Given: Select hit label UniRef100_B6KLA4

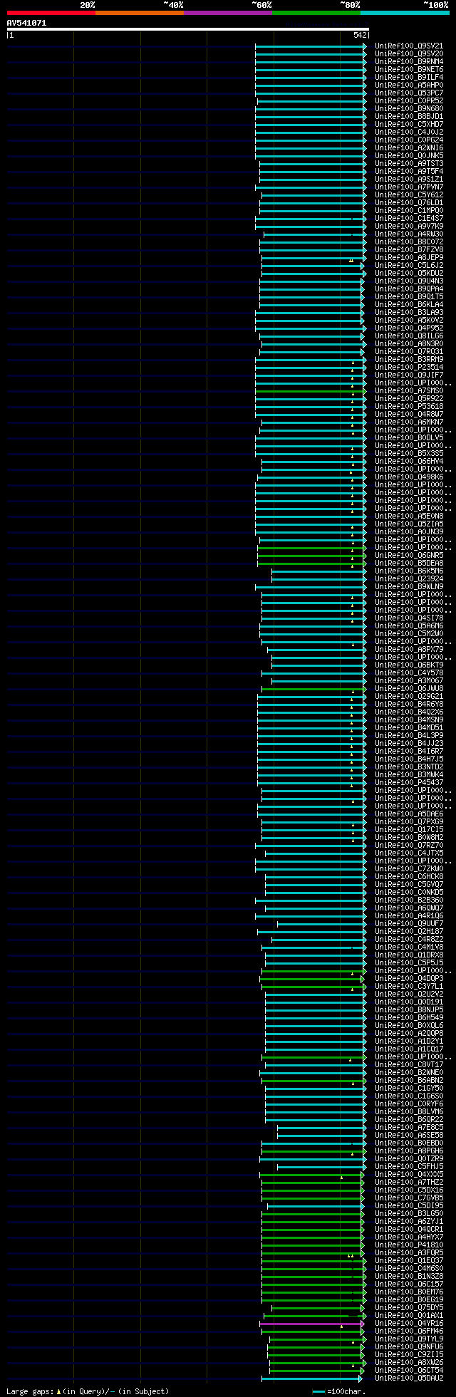Looking at the screenshot, I should [409, 304].
